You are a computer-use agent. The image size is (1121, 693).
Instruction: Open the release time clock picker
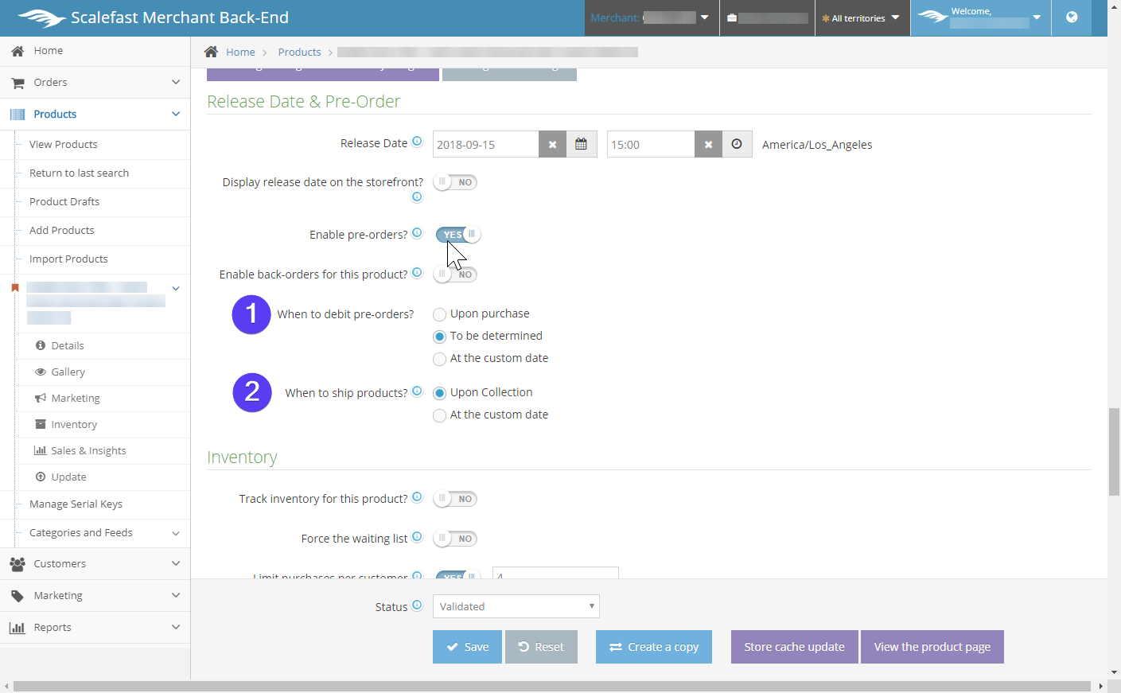[737, 144]
